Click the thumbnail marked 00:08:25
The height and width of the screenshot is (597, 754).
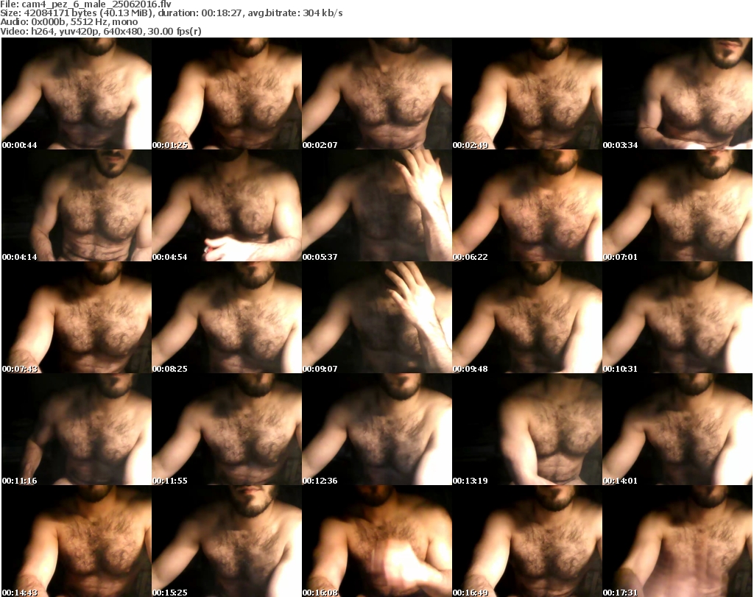coord(227,318)
